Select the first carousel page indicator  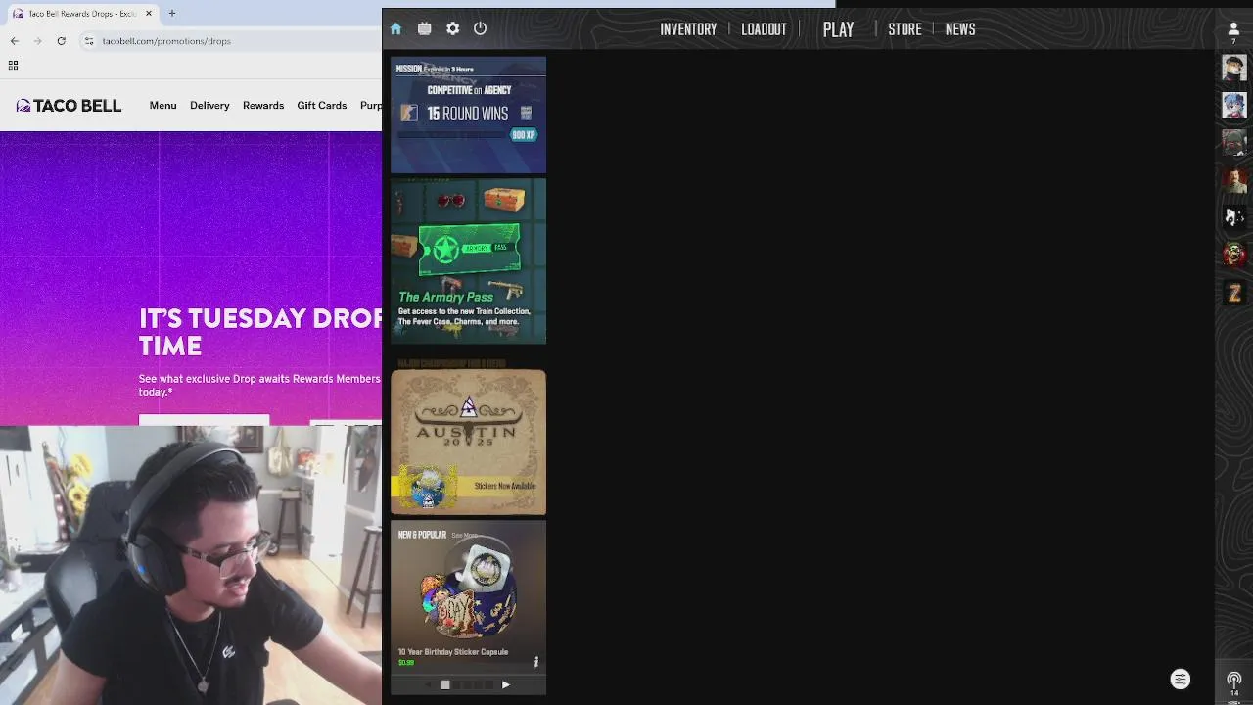(445, 685)
